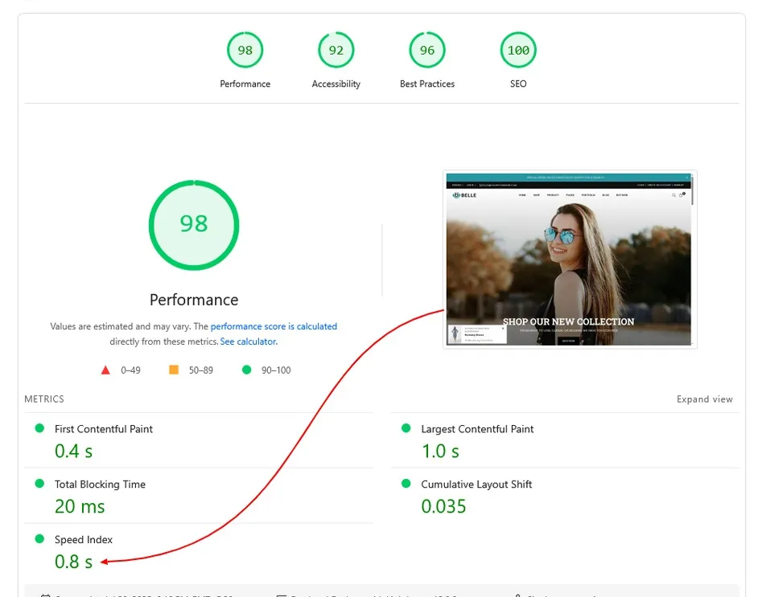Expand the Total Blocking Time metric
This screenshot has width=762, height=597.
[x=100, y=485]
